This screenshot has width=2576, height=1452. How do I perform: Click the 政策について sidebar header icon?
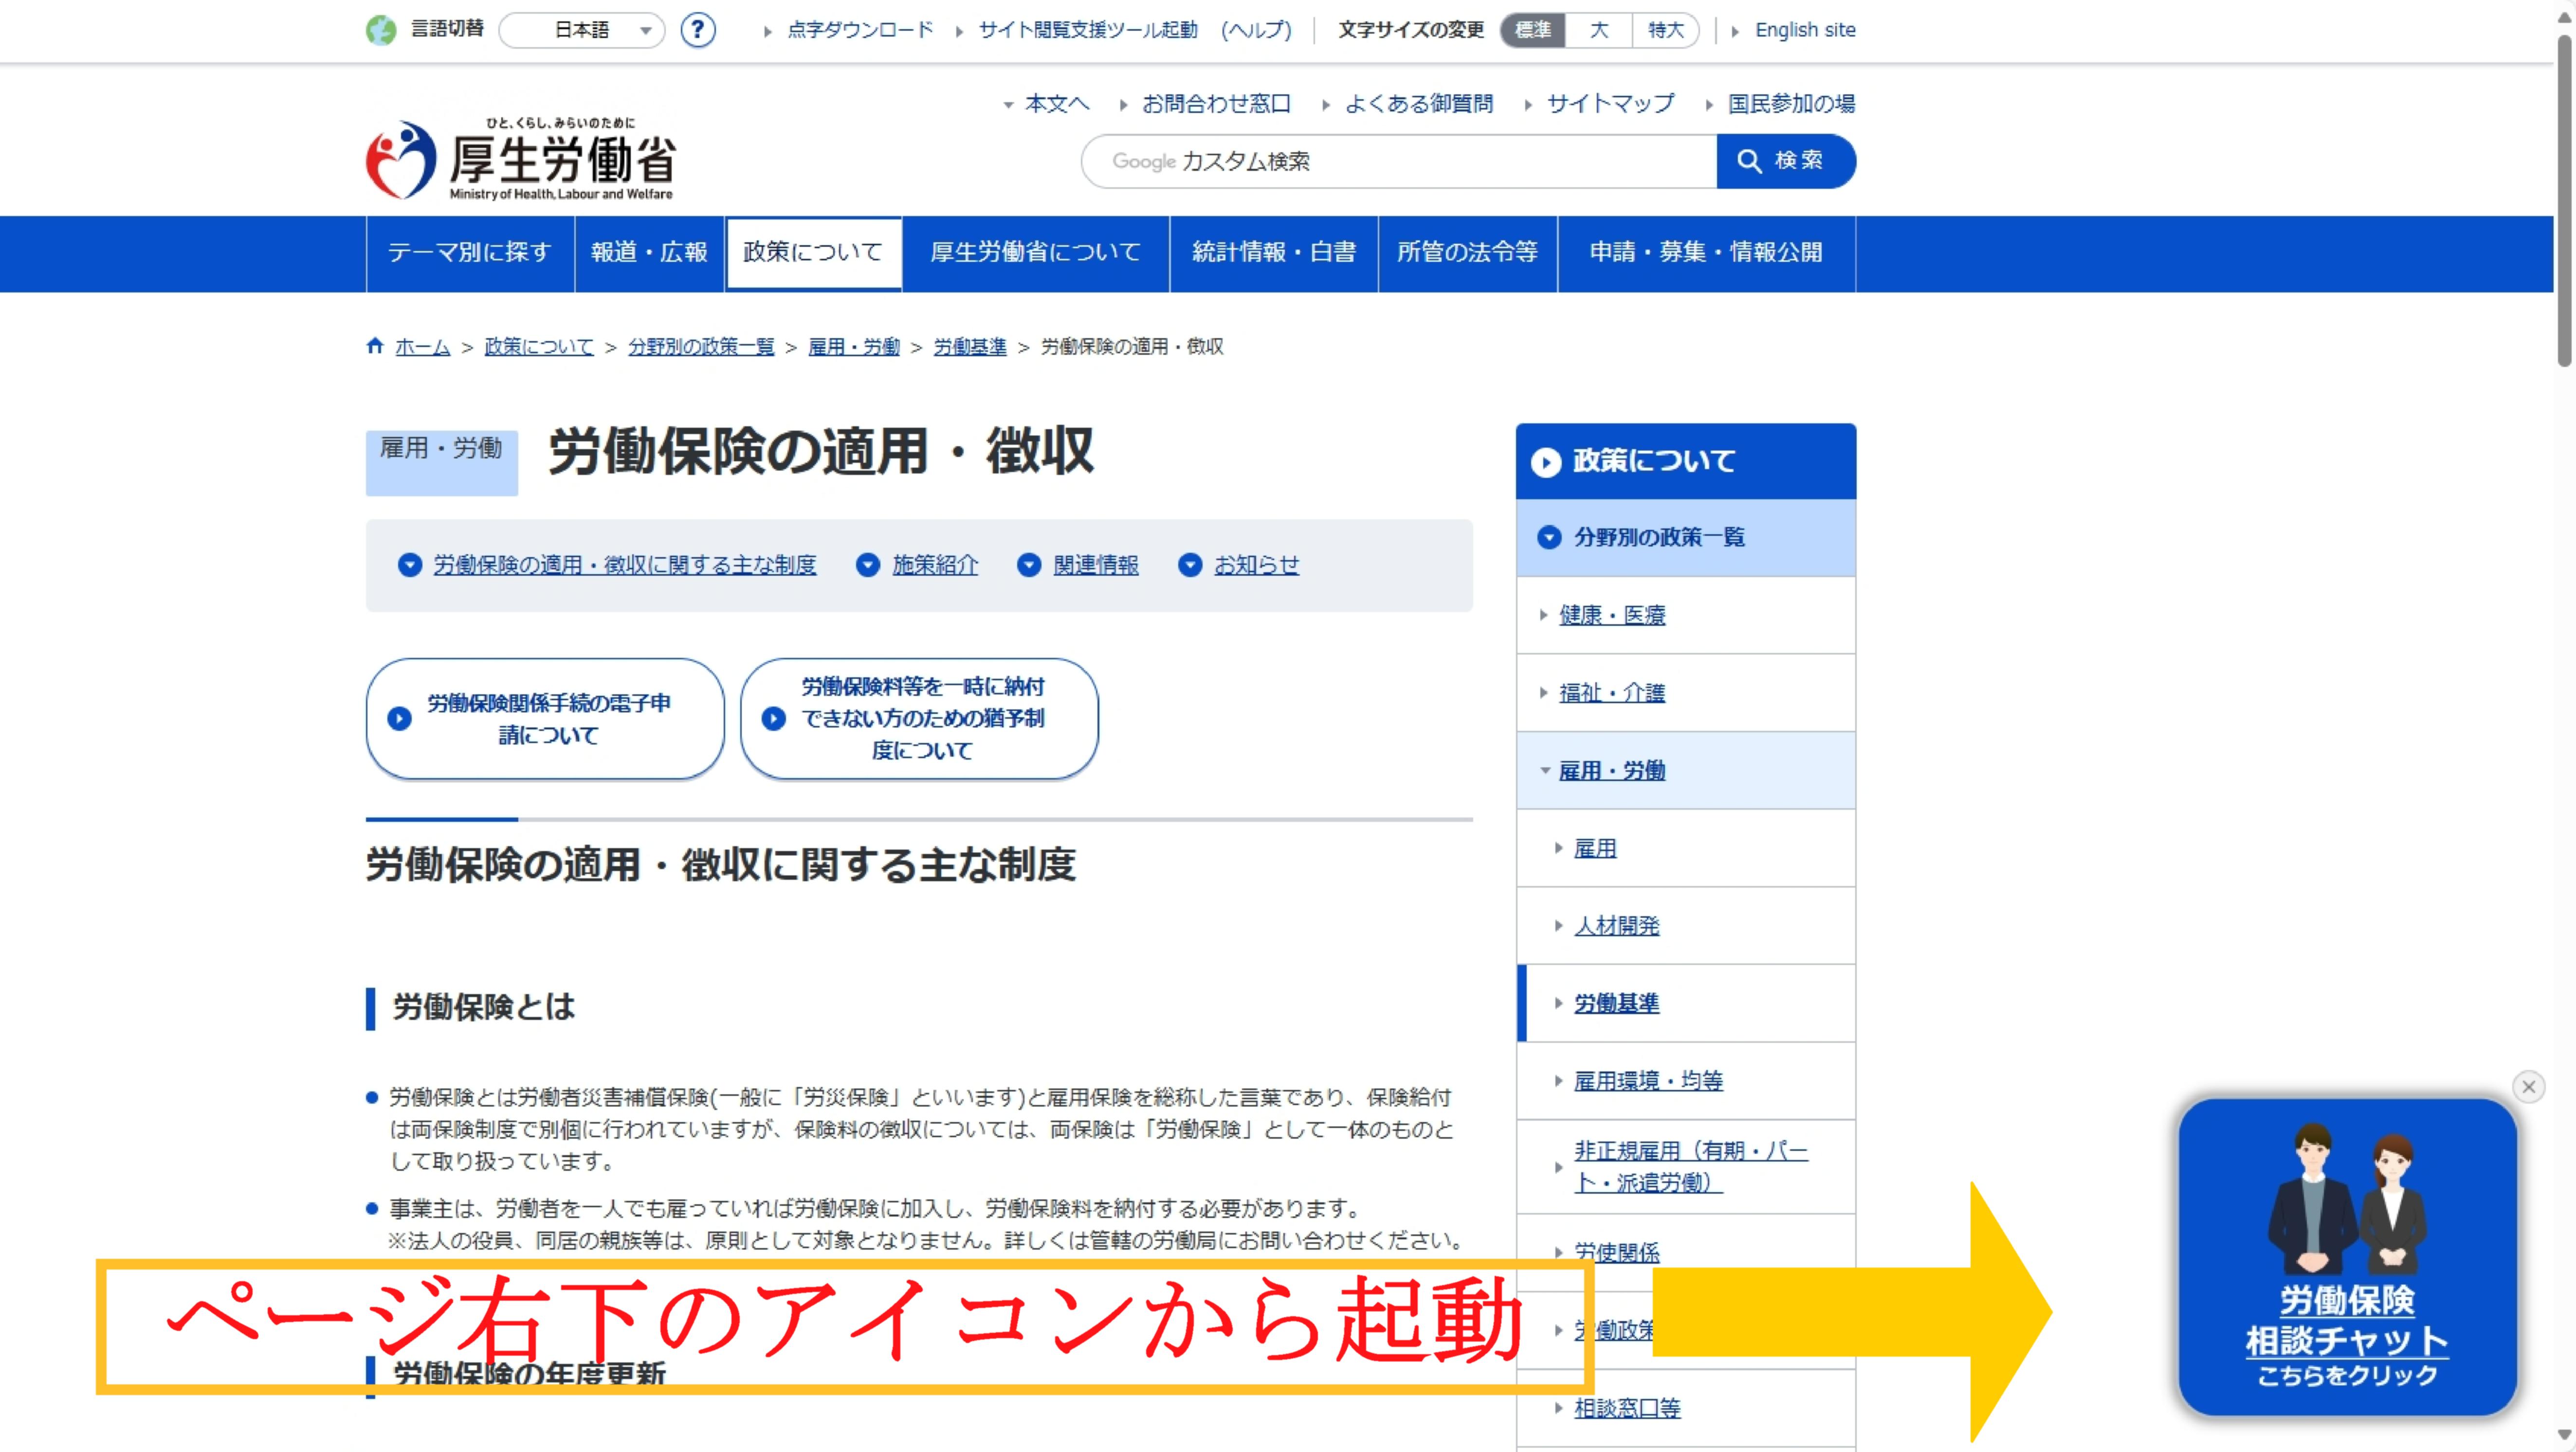tap(1546, 462)
